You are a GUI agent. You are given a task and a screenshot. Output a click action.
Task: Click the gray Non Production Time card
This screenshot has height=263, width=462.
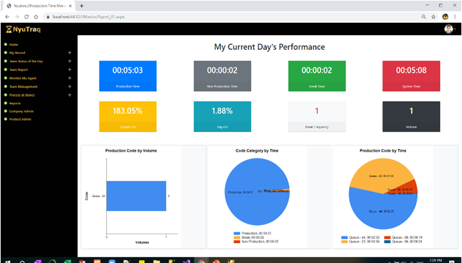tap(222, 76)
